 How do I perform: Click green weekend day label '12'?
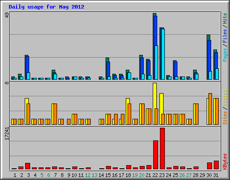(x=88, y=175)
